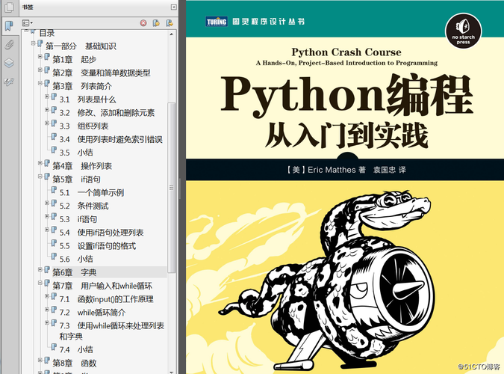
Task: Collapse the 第7章 用户输入和while循环 node
Action: pos(40,283)
